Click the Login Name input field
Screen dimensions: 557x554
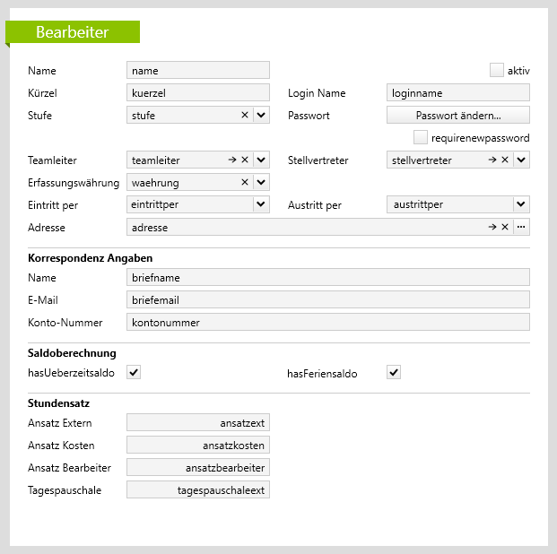[457, 92]
